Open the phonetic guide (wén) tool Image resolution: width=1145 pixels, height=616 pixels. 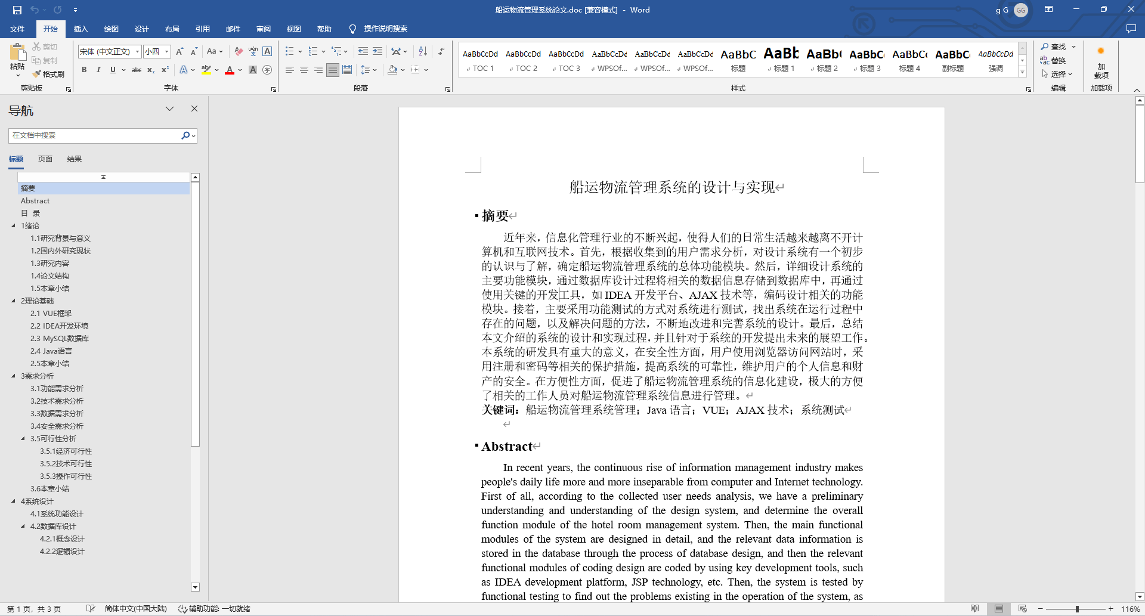253,51
